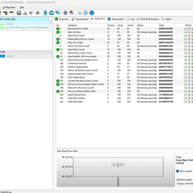Open the Information tab
The height and width of the screenshot is (193, 193).
(116, 19)
